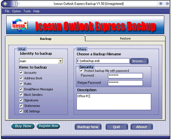
Task: Click the 'Items to backup' heading
Action: click(33, 67)
